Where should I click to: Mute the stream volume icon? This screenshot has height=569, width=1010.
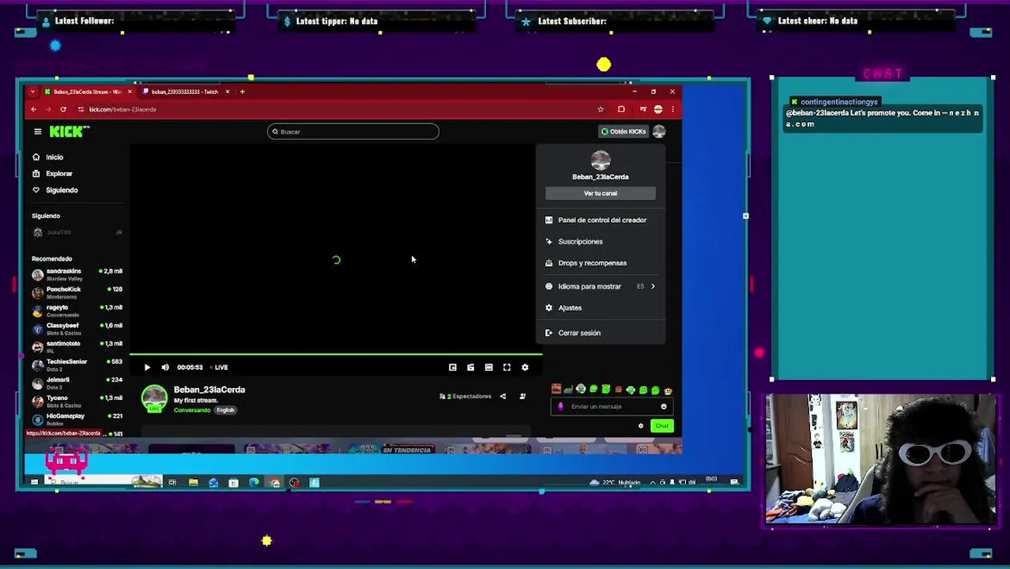click(x=165, y=367)
